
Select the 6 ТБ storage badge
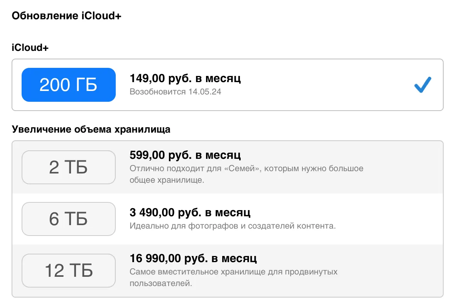(69, 219)
